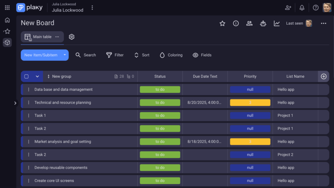334x188 pixels.
Task: Open the board options ellipsis menu
Action: click(x=323, y=23)
